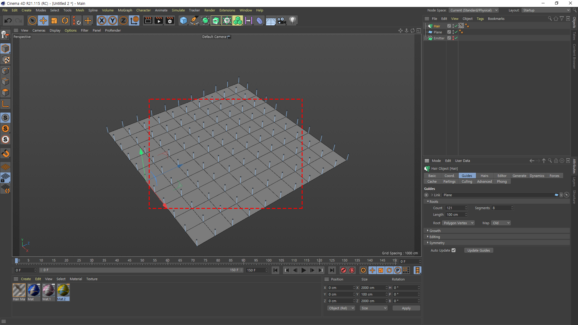Switch to the Dynamics tab
578x325 pixels.
pyautogui.click(x=537, y=176)
